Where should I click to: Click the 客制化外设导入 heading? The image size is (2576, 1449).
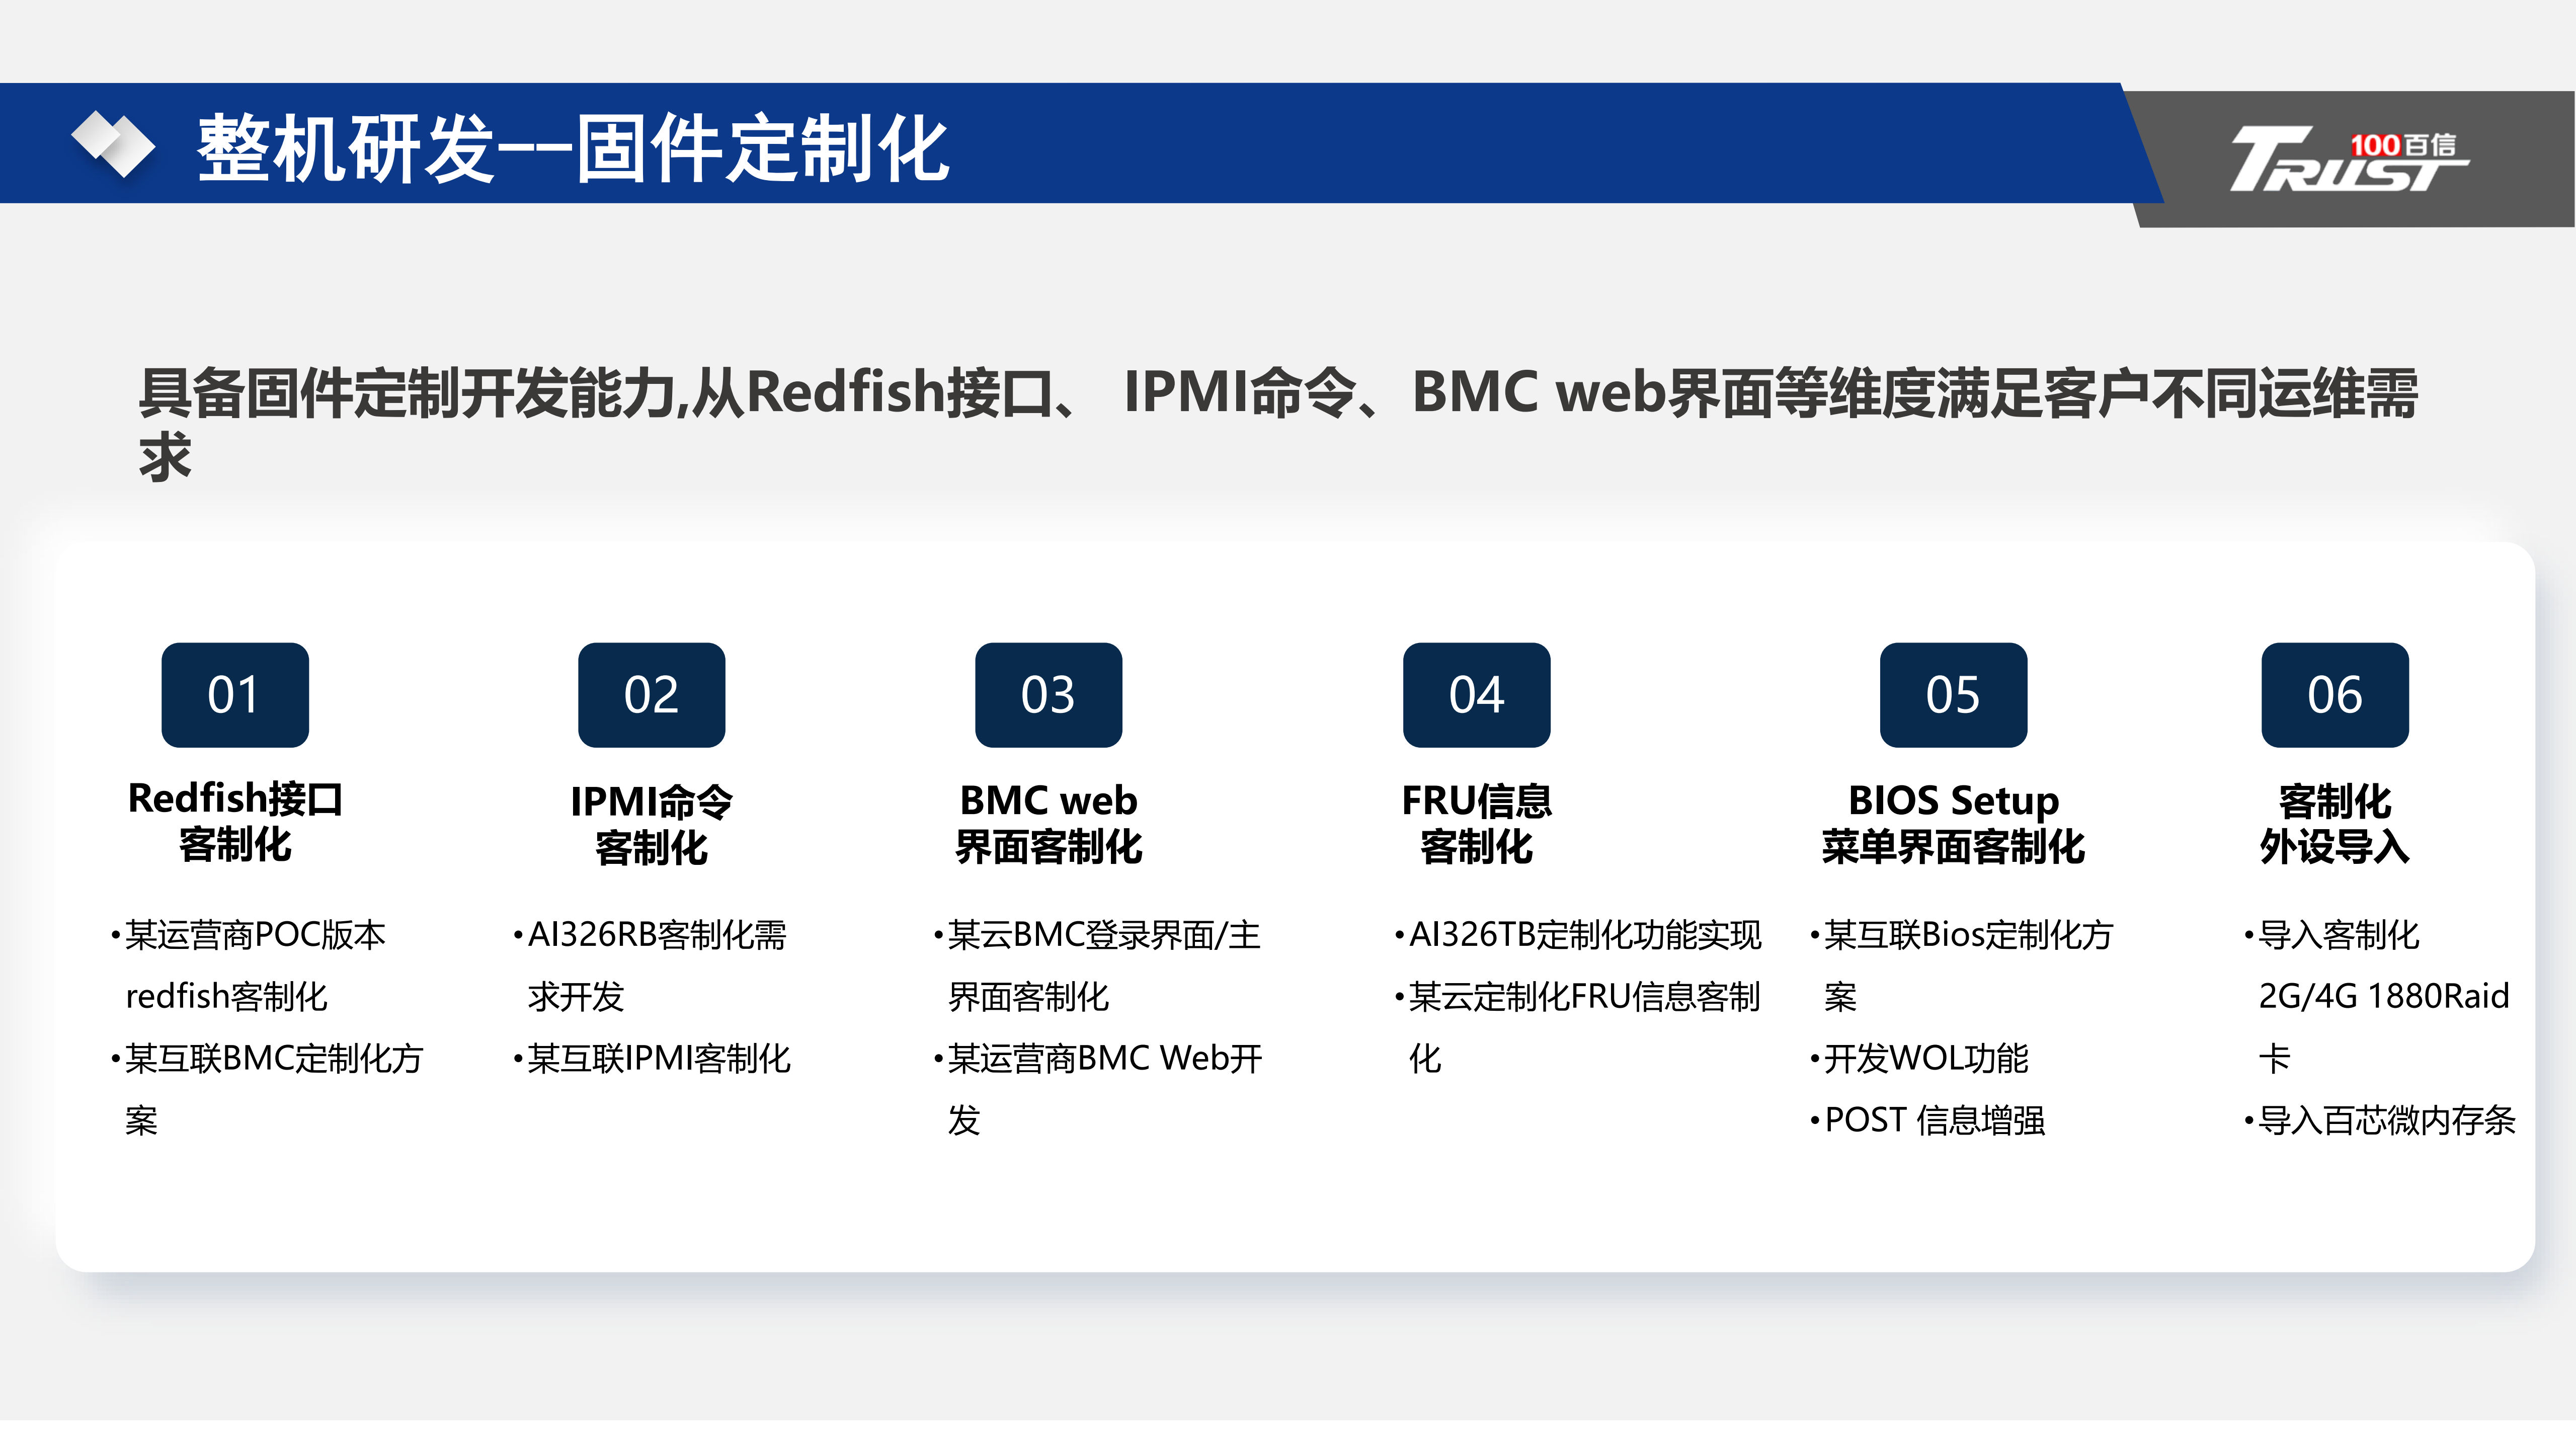(x=2334, y=823)
